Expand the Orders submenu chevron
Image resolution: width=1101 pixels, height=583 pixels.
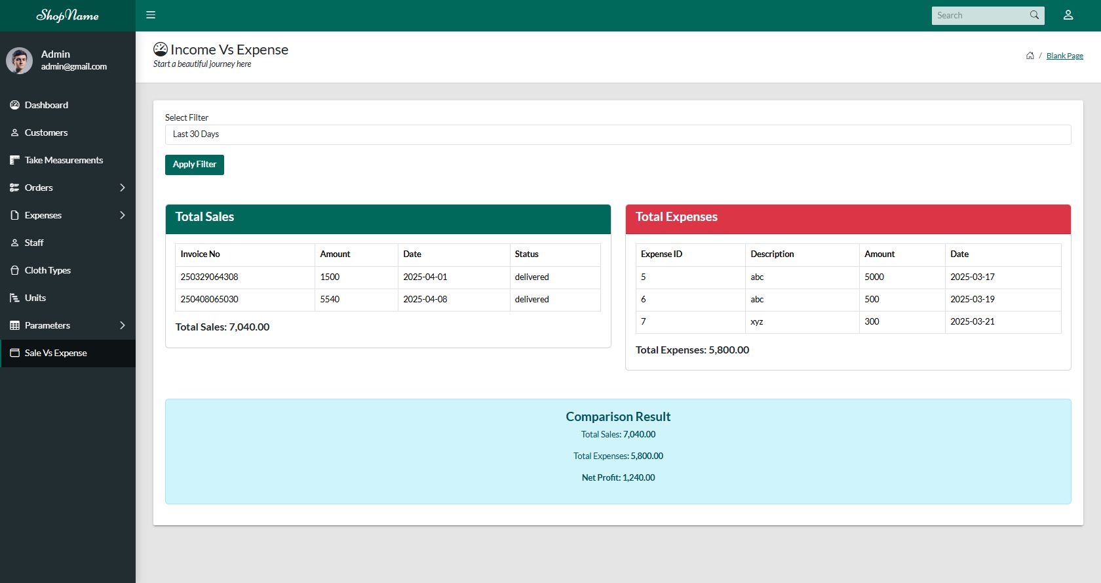[x=123, y=188]
